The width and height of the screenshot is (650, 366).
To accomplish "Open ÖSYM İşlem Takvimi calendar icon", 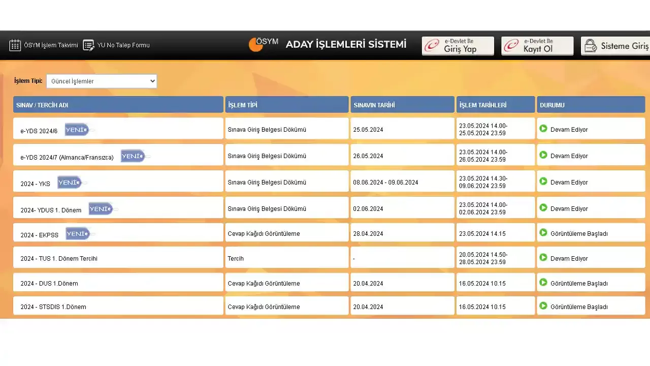I will point(15,45).
